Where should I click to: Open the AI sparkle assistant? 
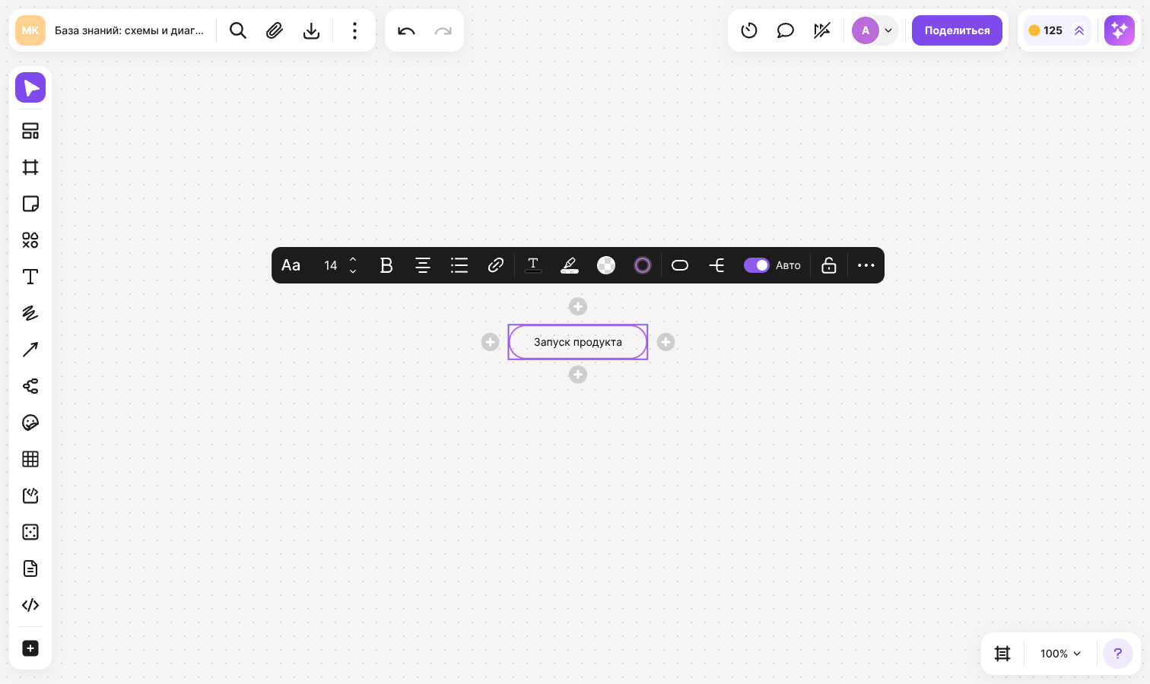pos(1120,30)
